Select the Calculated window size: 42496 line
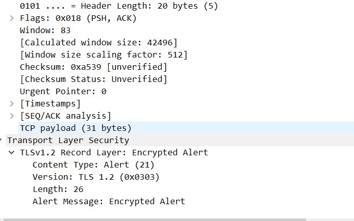 click(99, 42)
